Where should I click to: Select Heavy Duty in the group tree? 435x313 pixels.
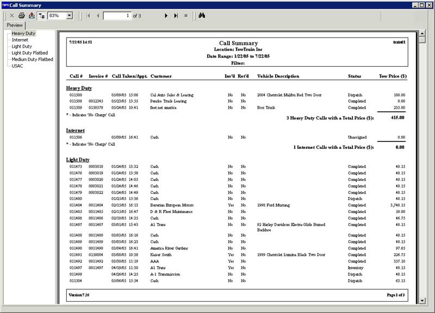coord(23,33)
